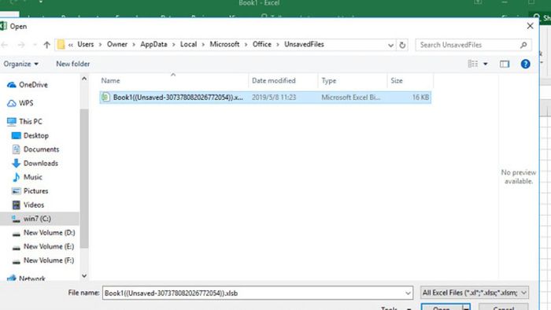
Task: Click the Owner breadcrumb segment
Action: (x=117, y=44)
